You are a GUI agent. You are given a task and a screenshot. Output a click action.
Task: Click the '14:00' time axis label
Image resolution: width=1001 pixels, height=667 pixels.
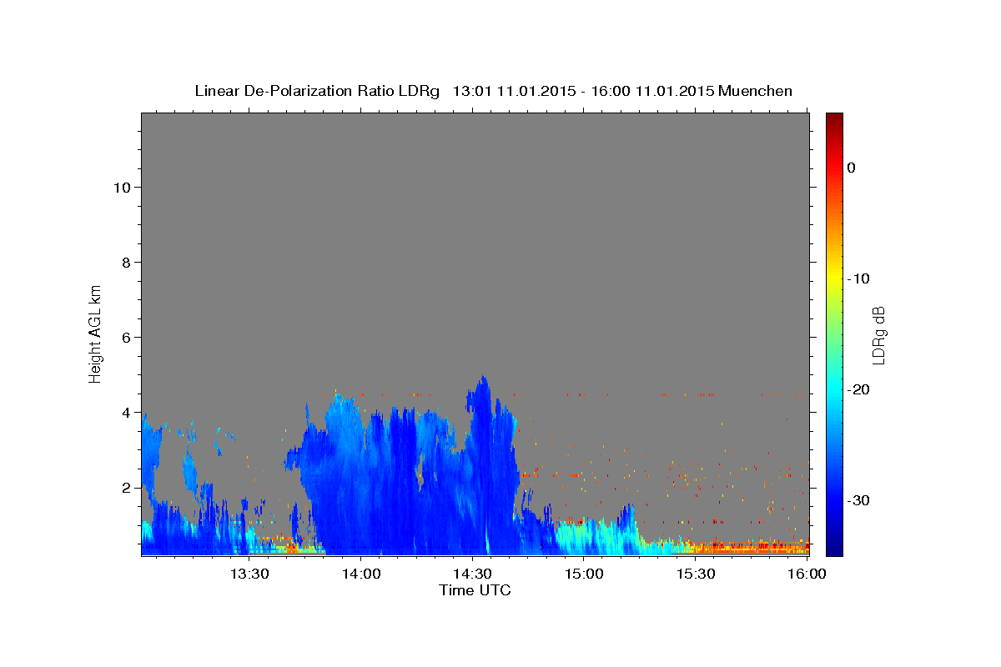pyautogui.click(x=360, y=574)
